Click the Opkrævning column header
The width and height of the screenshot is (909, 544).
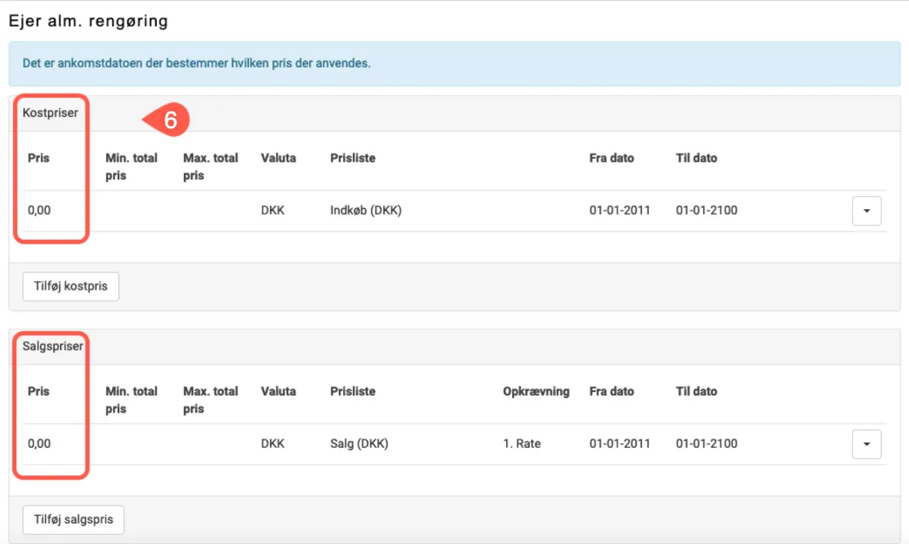coord(536,391)
